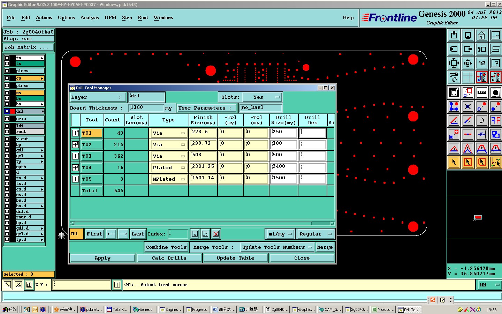Click the Drill Tool Manager horizontal scrollbar
This screenshot has height=314, width=502.
point(202,223)
